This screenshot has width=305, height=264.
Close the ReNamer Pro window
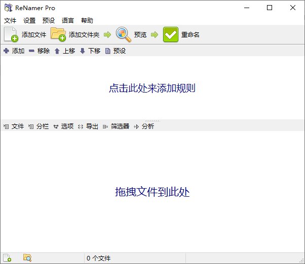coord(293,8)
